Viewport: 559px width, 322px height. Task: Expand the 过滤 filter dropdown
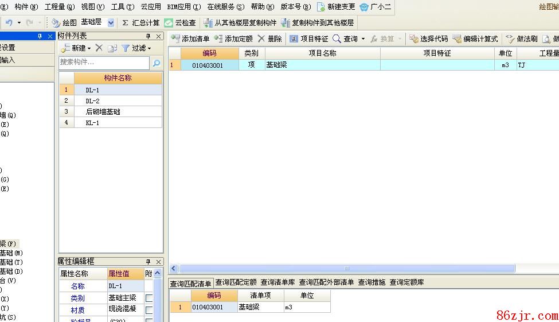click(x=150, y=49)
